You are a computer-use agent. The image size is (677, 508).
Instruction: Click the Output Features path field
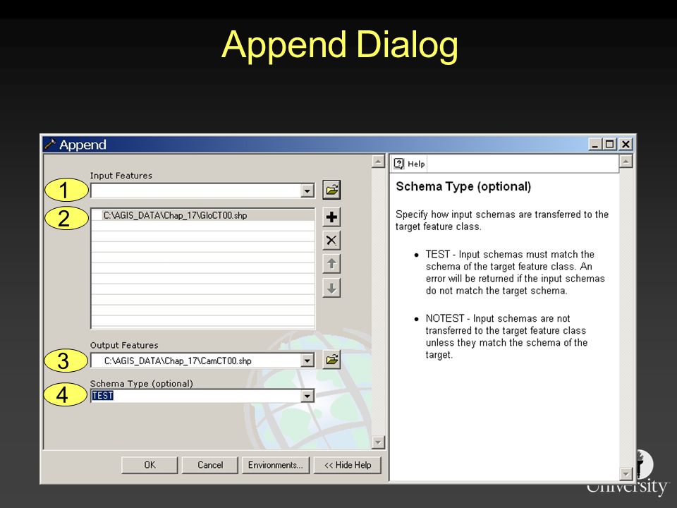[196, 361]
